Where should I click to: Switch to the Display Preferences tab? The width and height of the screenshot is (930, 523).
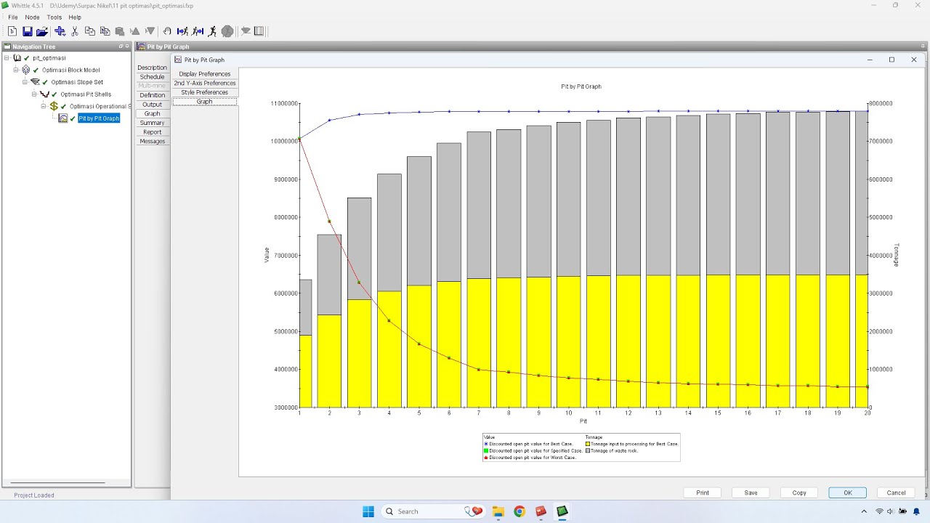click(205, 74)
